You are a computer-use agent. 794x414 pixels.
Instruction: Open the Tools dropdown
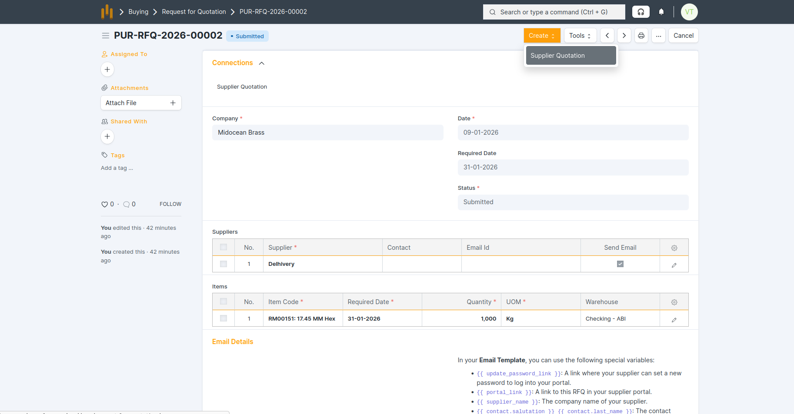pyautogui.click(x=580, y=36)
